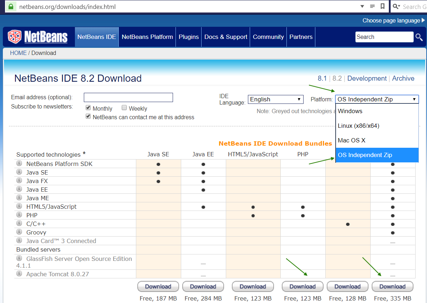
Task: Toggle the Monthly newsletter checkbox
Action: tap(88, 108)
